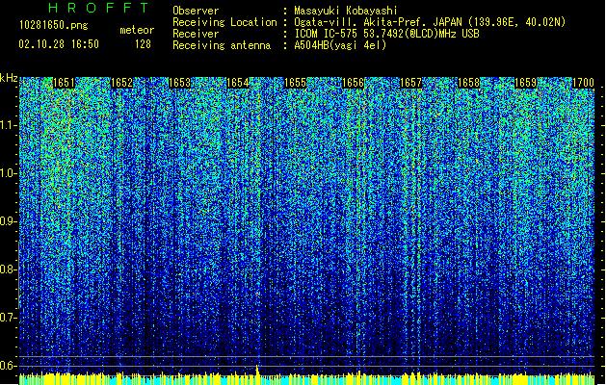Click the 1659 time marker
Image resolution: width=606 pixels, height=385 pixels.
click(x=526, y=83)
